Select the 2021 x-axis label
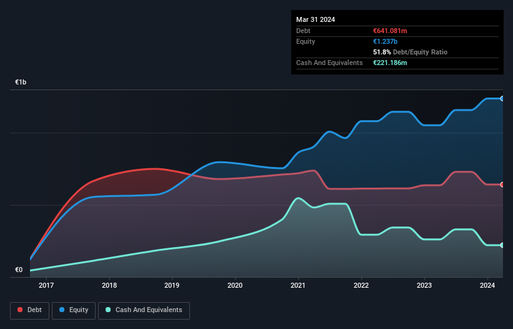This screenshot has width=513, height=329. [297, 285]
